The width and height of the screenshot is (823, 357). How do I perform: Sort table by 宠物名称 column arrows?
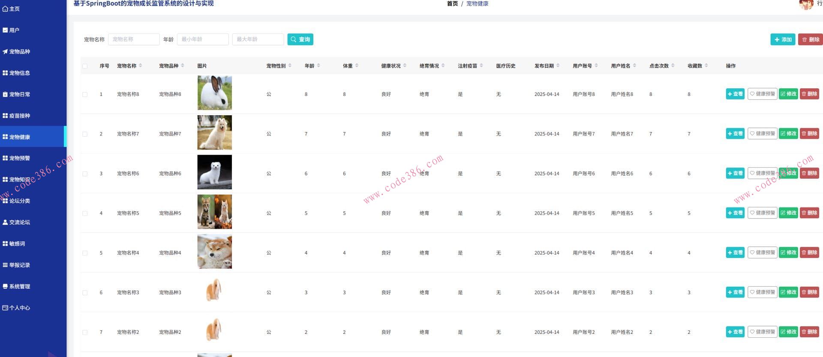[x=141, y=66]
